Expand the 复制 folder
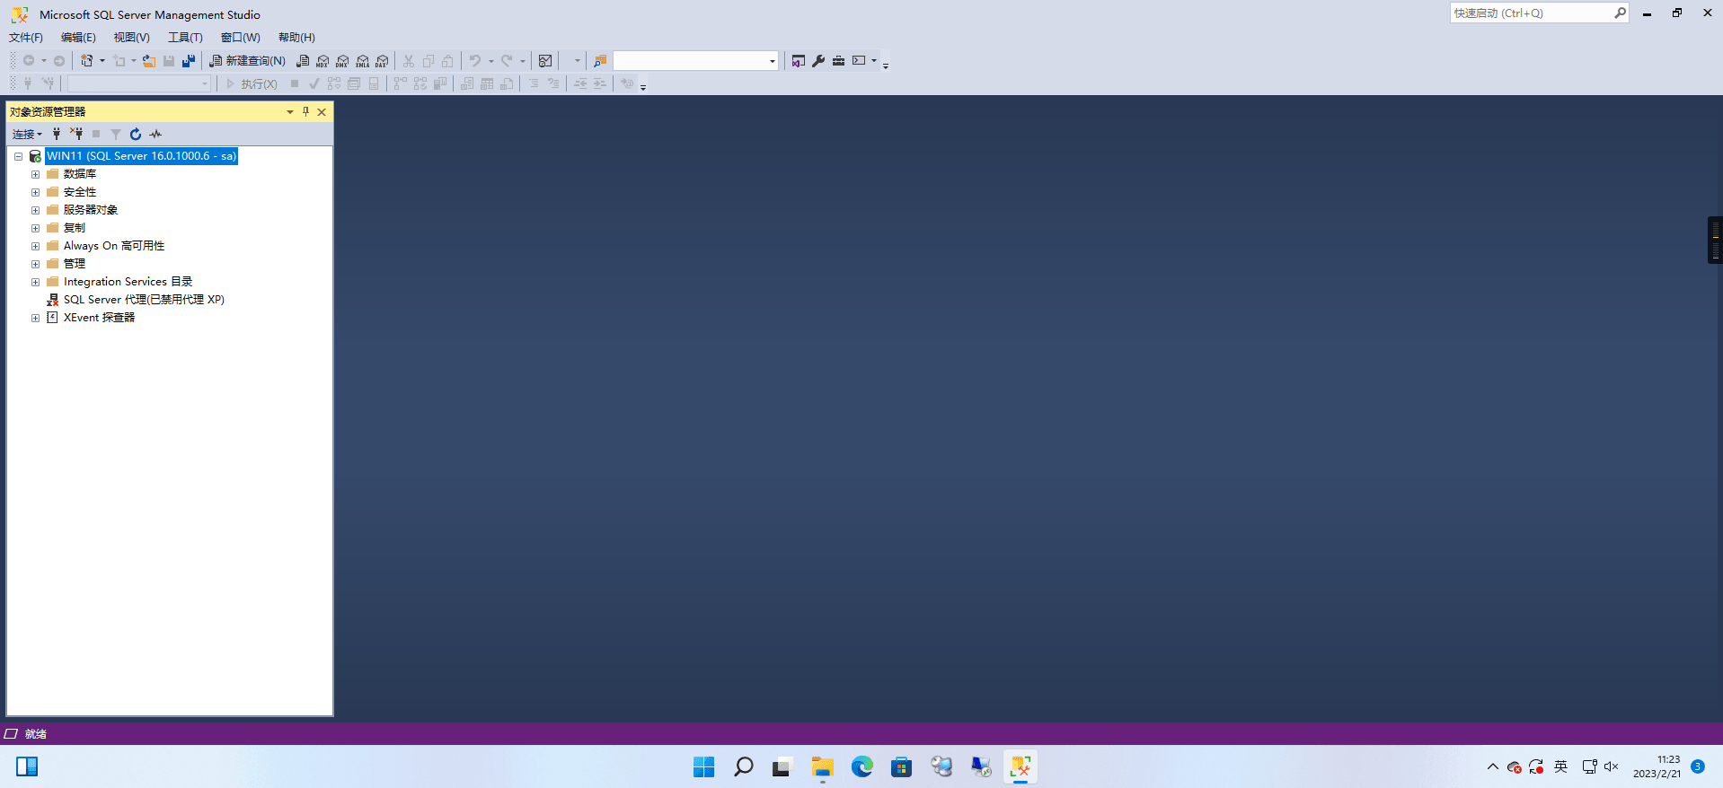The width and height of the screenshot is (1723, 788). click(36, 228)
